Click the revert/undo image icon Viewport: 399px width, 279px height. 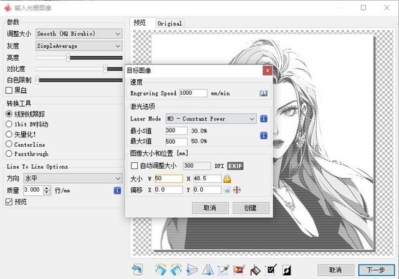coord(137,270)
